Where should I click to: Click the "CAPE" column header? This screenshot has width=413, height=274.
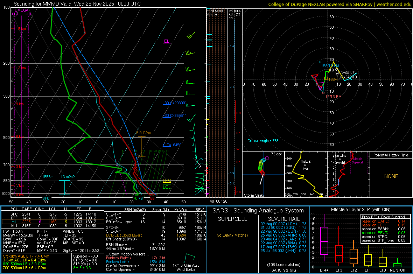[27, 209]
